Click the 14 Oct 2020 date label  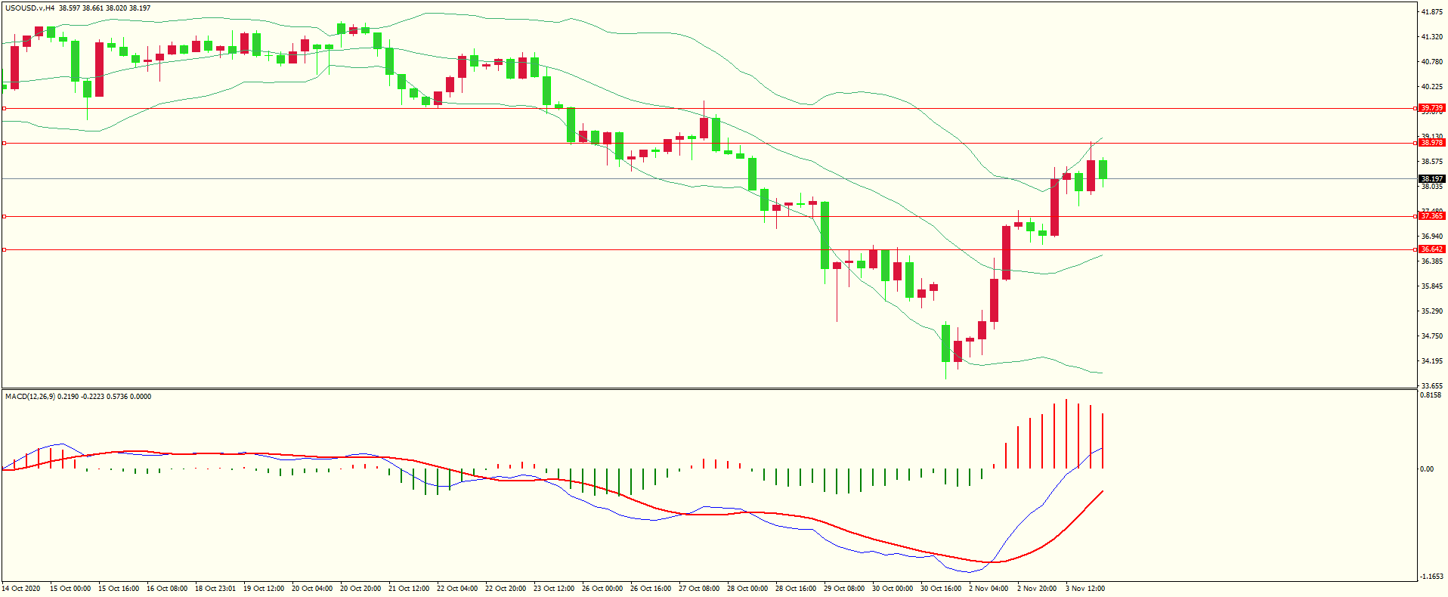tap(21, 589)
